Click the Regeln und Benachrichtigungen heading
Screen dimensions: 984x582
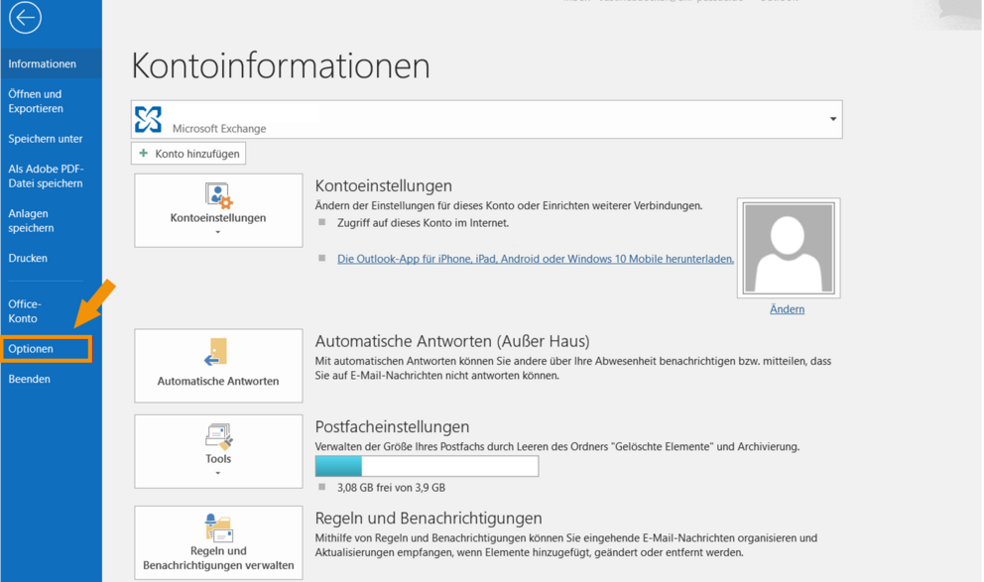click(429, 518)
